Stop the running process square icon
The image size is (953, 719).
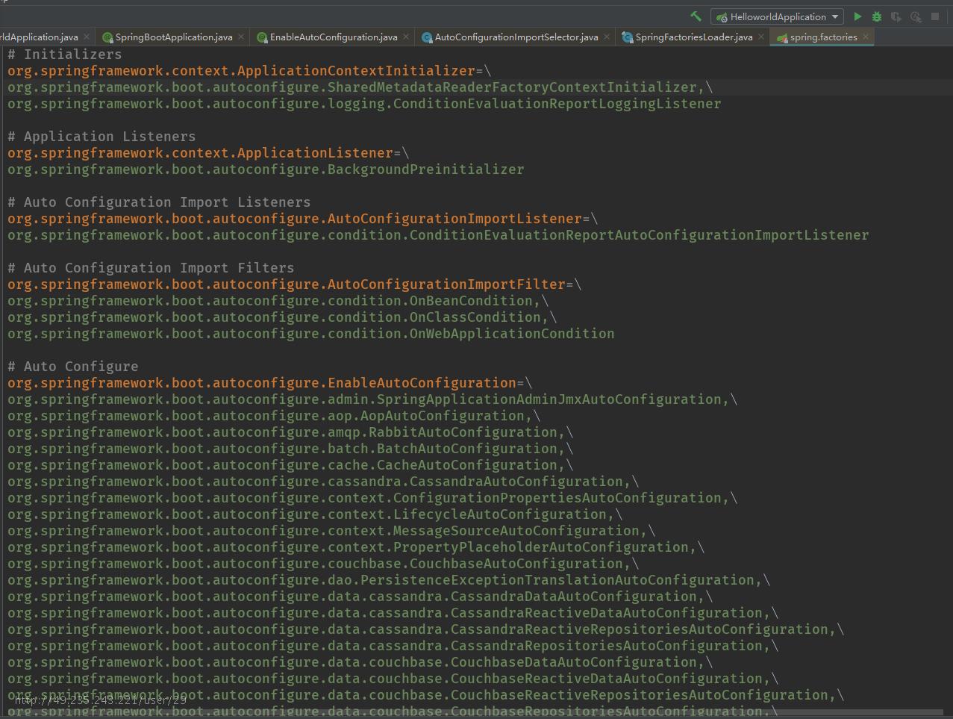935,16
